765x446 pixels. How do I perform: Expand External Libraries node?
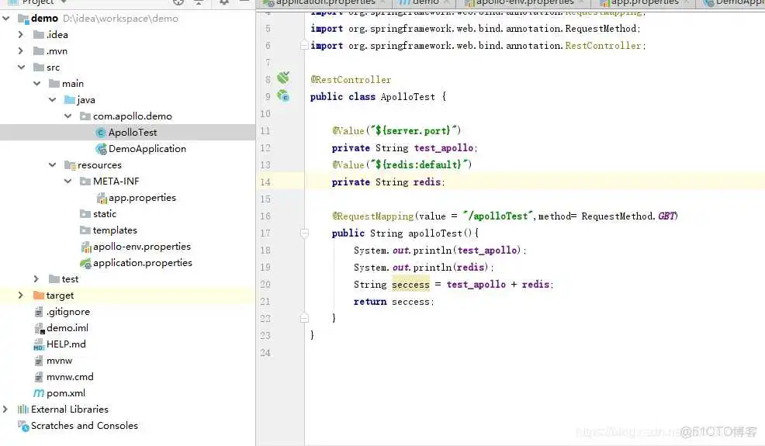[5, 410]
